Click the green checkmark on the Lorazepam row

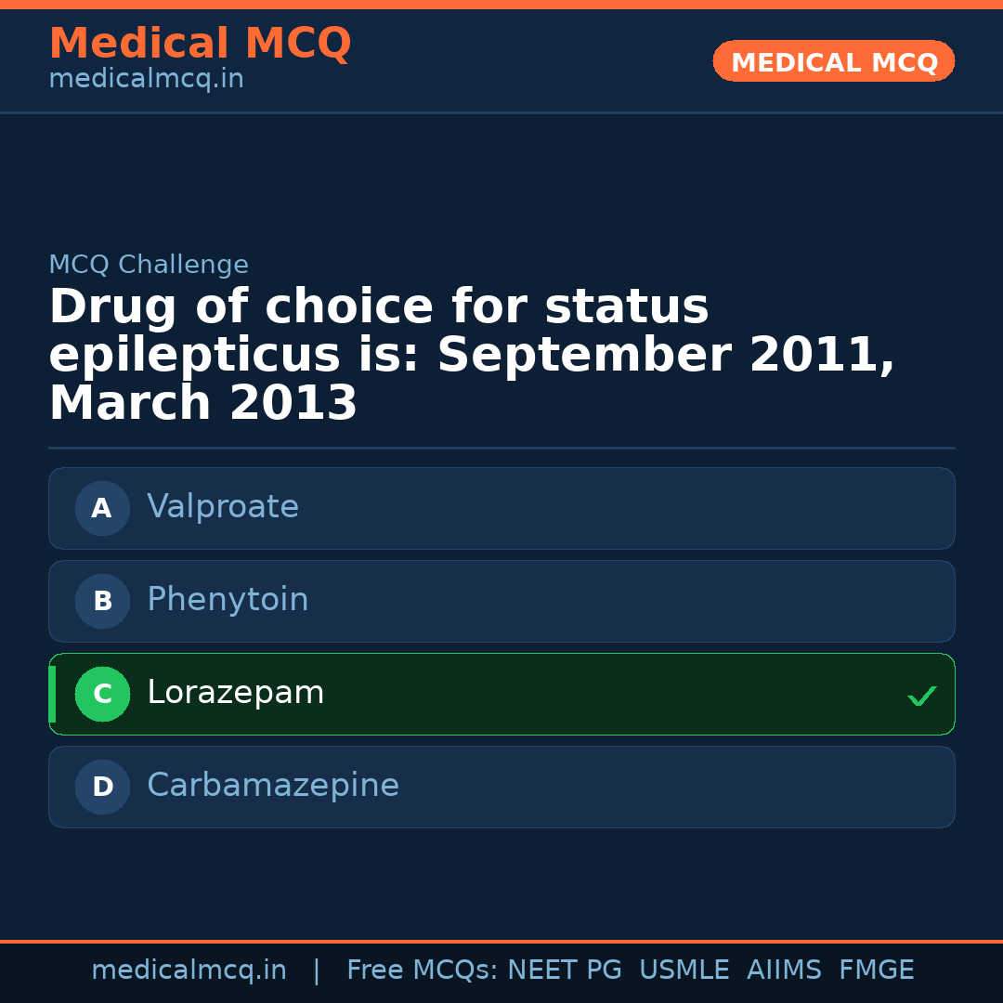click(921, 696)
